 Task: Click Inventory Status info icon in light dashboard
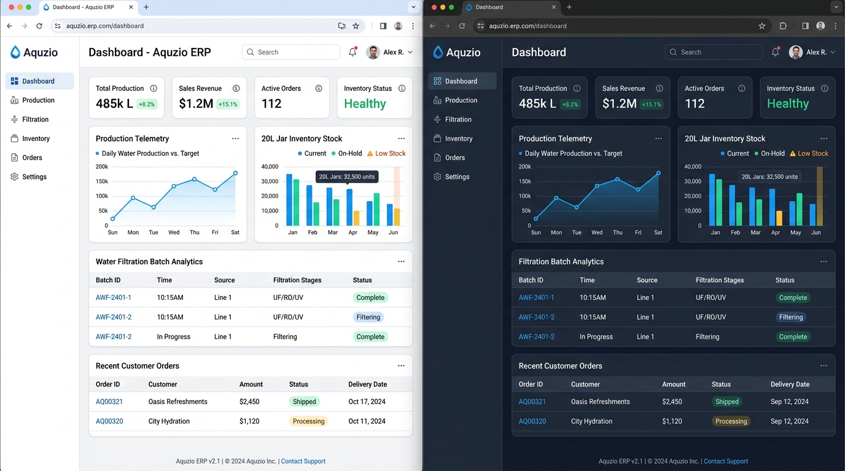pyautogui.click(x=402, y=88)
